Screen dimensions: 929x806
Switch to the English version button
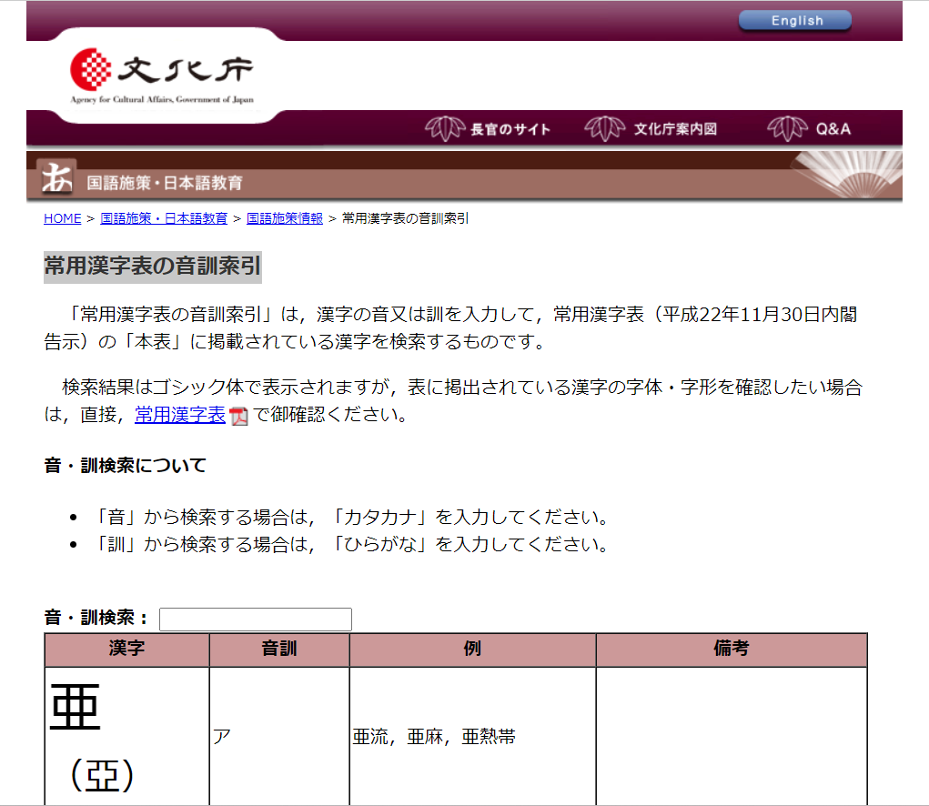coord(794,21)
